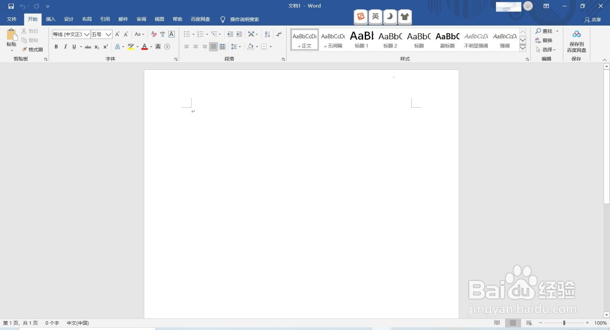Apply the Heading 1 (标题 1) style

(x=361, y=39)
